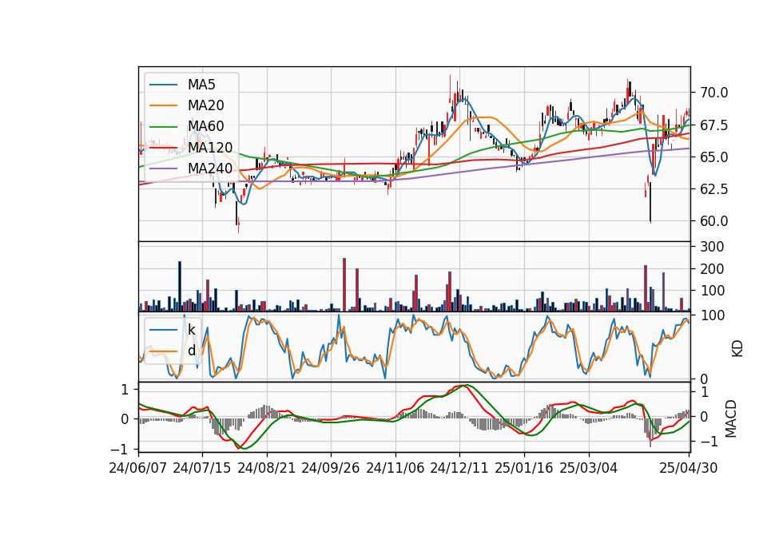Click the MACD axis title
This screenshot has height=551, width=767.
coord(731,418)
